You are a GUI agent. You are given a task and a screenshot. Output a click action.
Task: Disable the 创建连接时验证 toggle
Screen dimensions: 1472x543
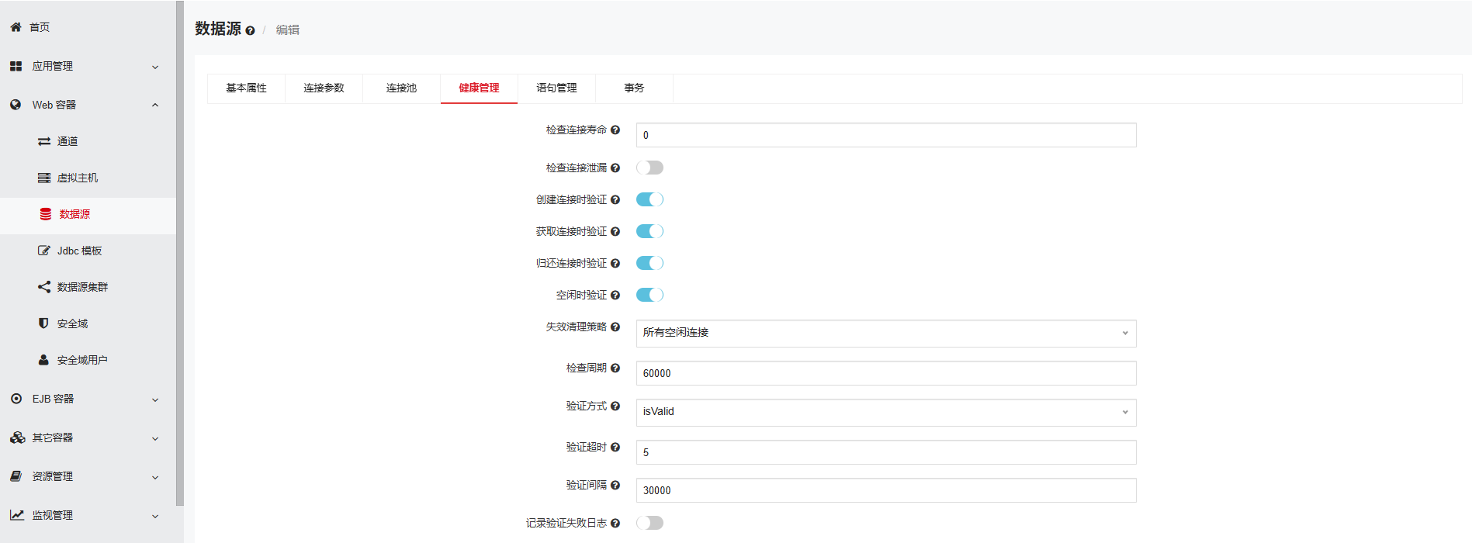(x=649, y=199)
